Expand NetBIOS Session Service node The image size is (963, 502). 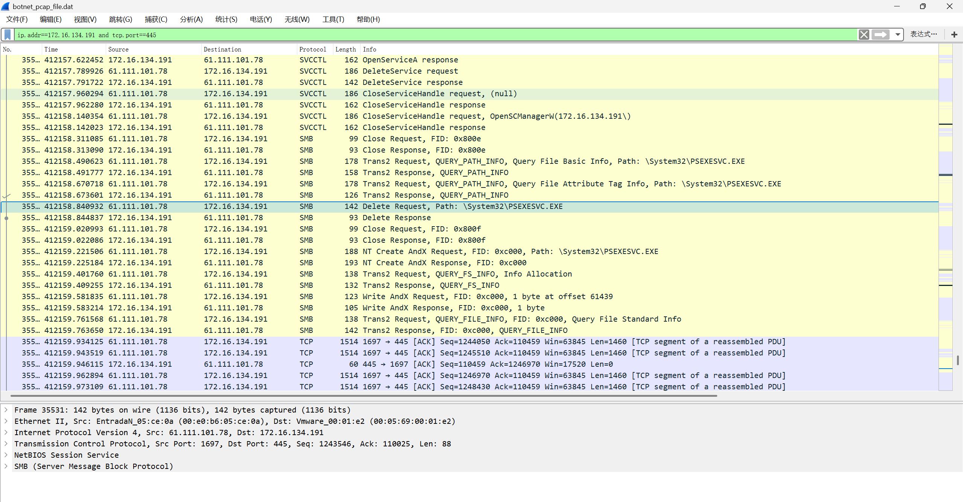(x=6, y=455)
